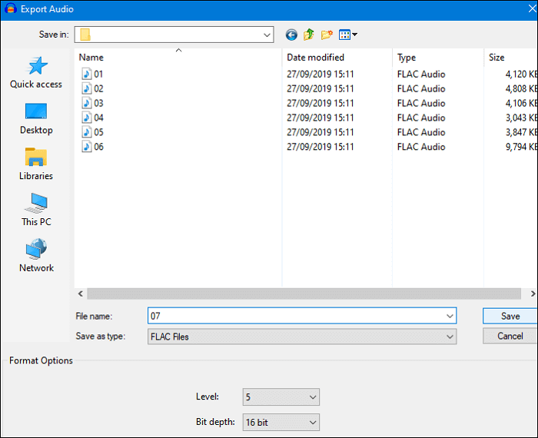This screenshot has height=438, width=538.
Task: Open Network location in sidebar
Action: [x=36, y=256]
